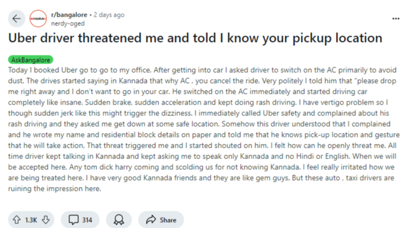The image size is (404, 228).
Task: Filter posts by AskBangalore flair
Action: click(31, 60)
